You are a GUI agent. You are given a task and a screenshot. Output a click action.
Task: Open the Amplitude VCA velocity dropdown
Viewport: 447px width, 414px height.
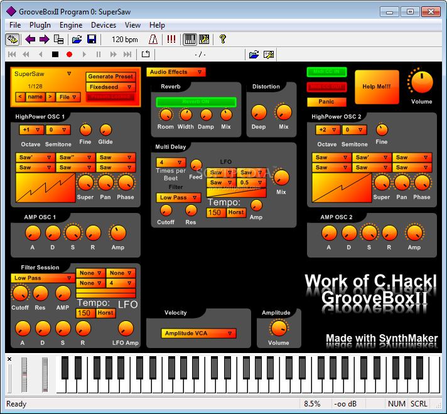pyautogui.click(x=198, y=333)
